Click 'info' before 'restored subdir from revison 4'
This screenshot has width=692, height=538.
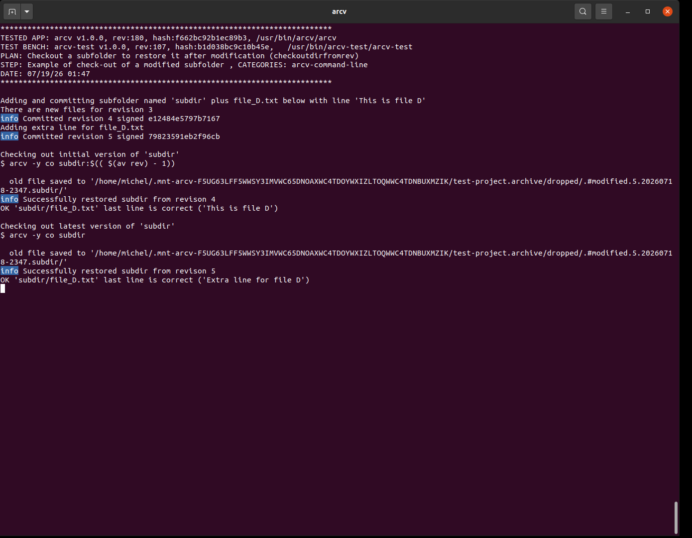point(9,199)
